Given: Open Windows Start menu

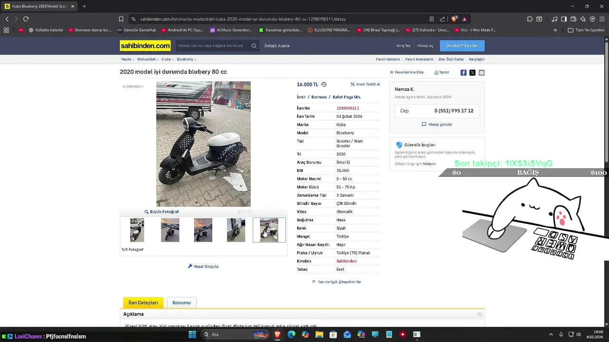Looking at the screenshot, I should (192, 334).
